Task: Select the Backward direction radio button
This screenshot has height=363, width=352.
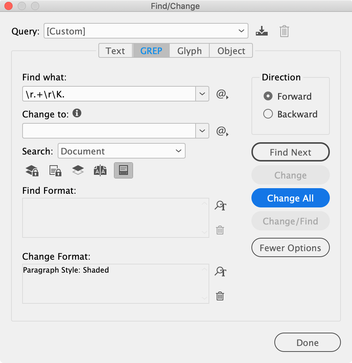Action: tap(268, 114)
